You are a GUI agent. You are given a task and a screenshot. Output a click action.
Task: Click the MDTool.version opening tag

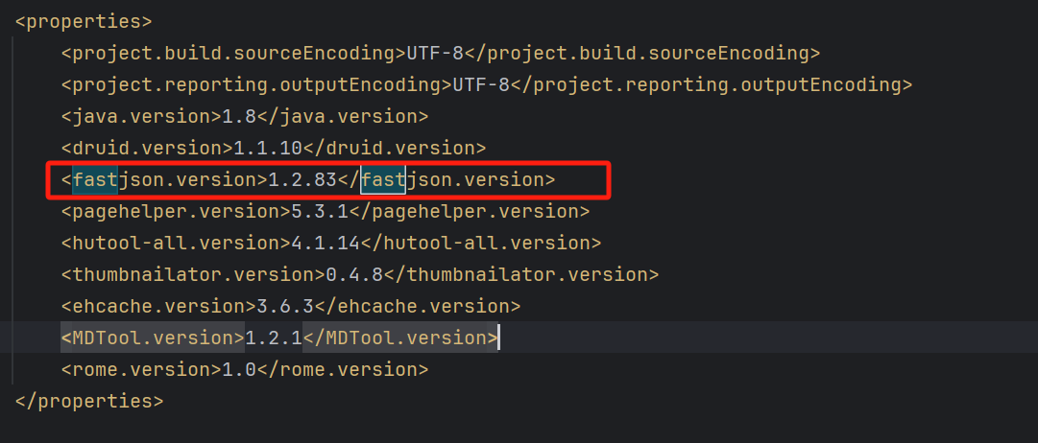153,338
